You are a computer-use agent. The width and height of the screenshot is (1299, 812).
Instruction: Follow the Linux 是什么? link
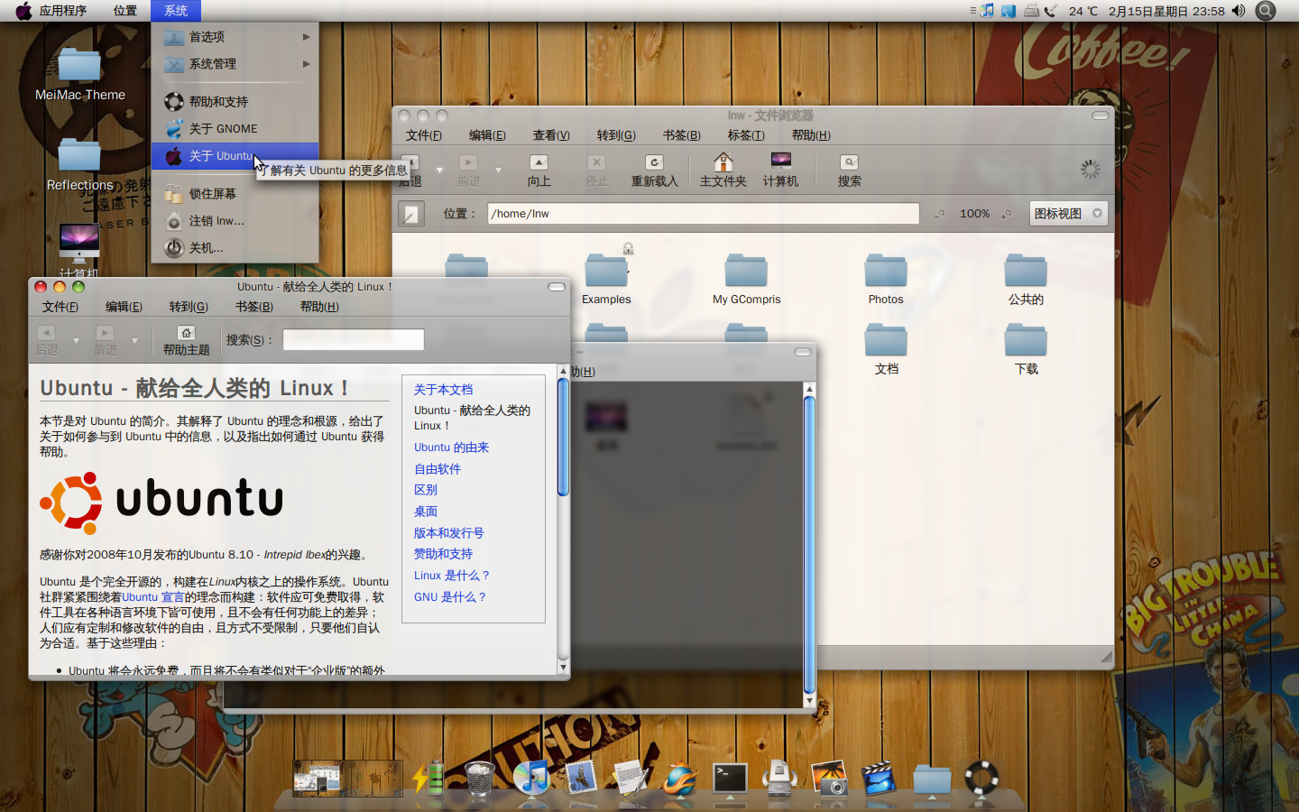click(x=451, y=576)
